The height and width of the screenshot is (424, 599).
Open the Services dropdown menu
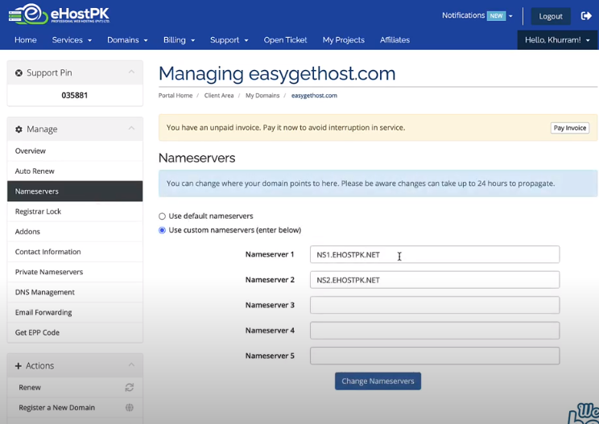(x=72, y=39)
